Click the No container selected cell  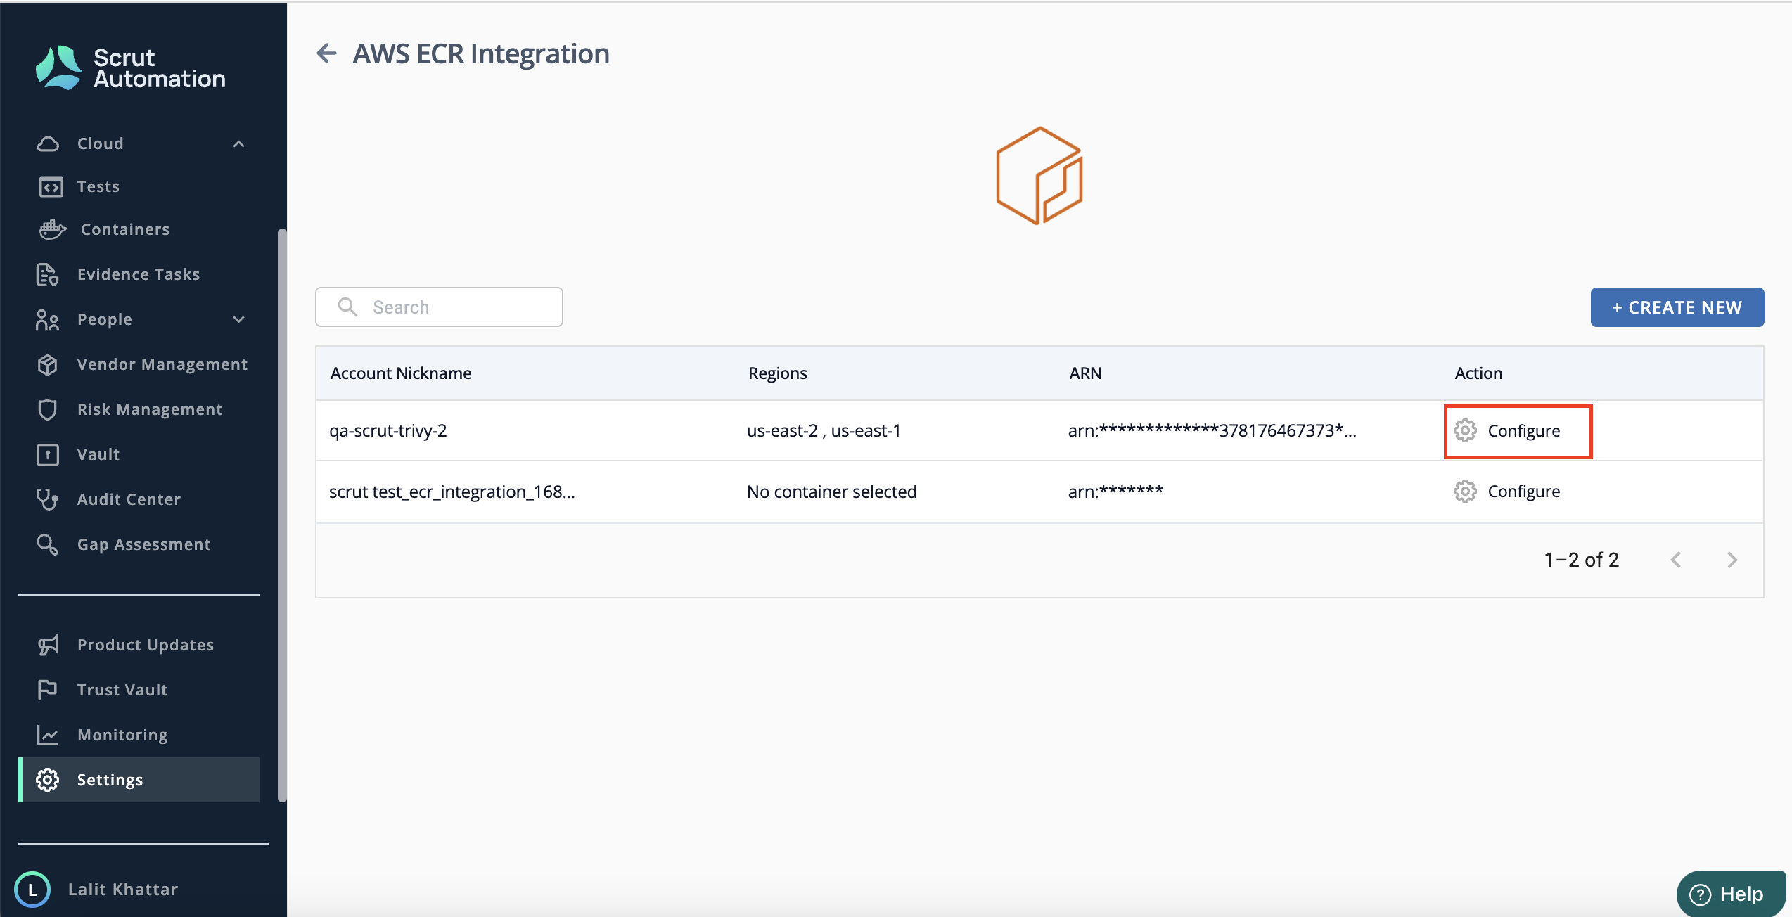pyautogui.click(x=831, y=492)
